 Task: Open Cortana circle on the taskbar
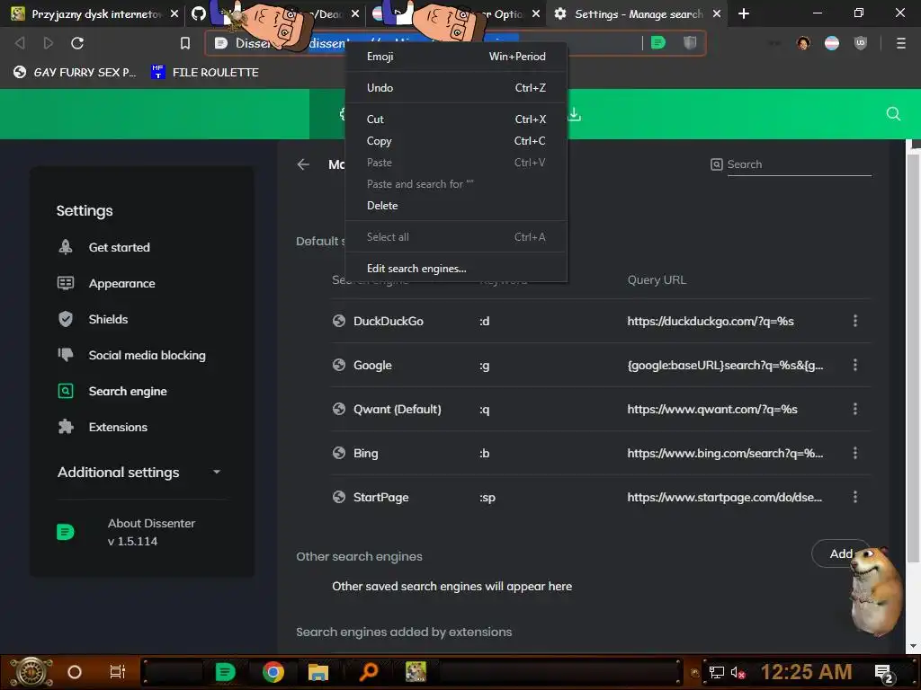pyautogui.click(x=75, y=672)
